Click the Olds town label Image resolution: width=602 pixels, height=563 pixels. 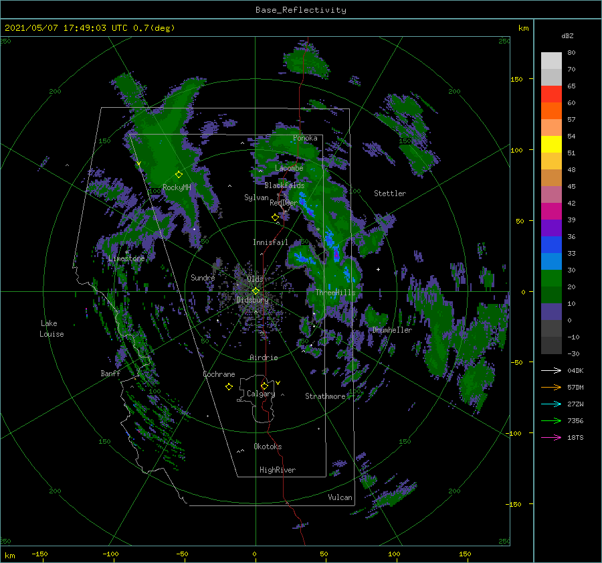tap(255, 278)
